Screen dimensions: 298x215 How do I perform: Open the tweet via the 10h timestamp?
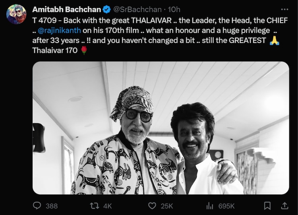tap(174, 9)
